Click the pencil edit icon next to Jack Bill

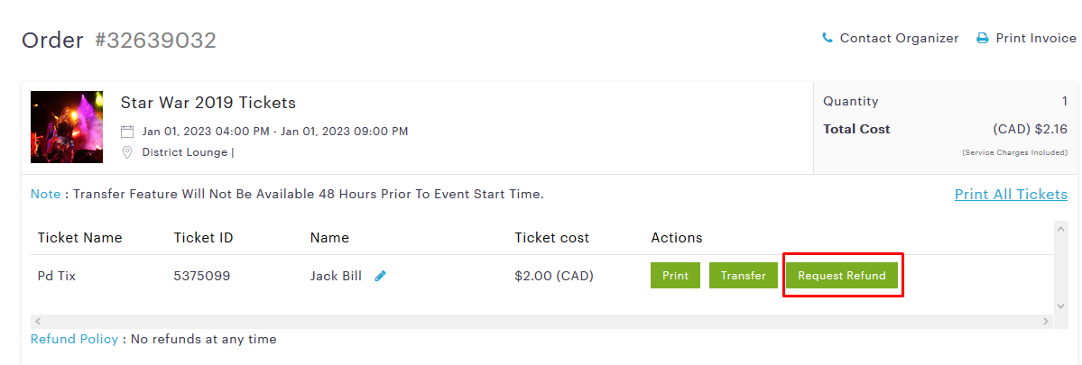tap(380, 276)
